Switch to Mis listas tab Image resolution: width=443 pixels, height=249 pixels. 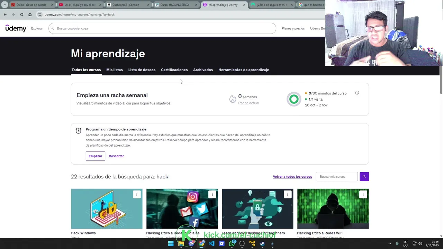115,70
